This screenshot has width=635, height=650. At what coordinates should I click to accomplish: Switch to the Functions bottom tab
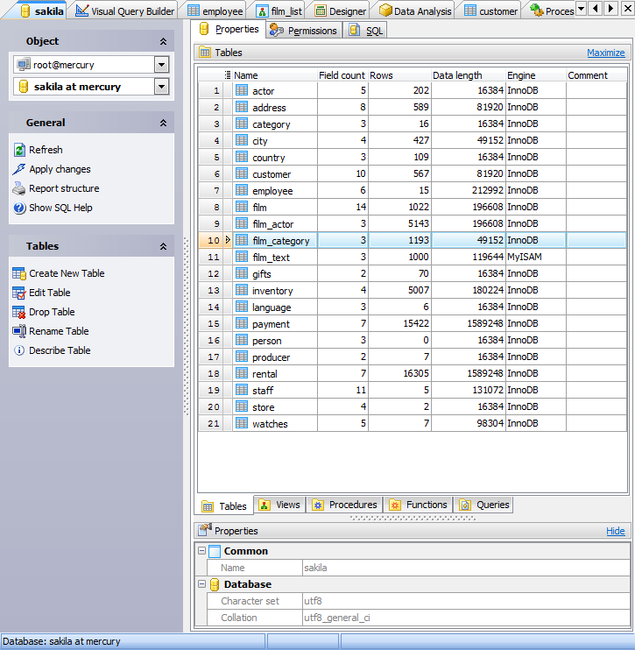419,505
